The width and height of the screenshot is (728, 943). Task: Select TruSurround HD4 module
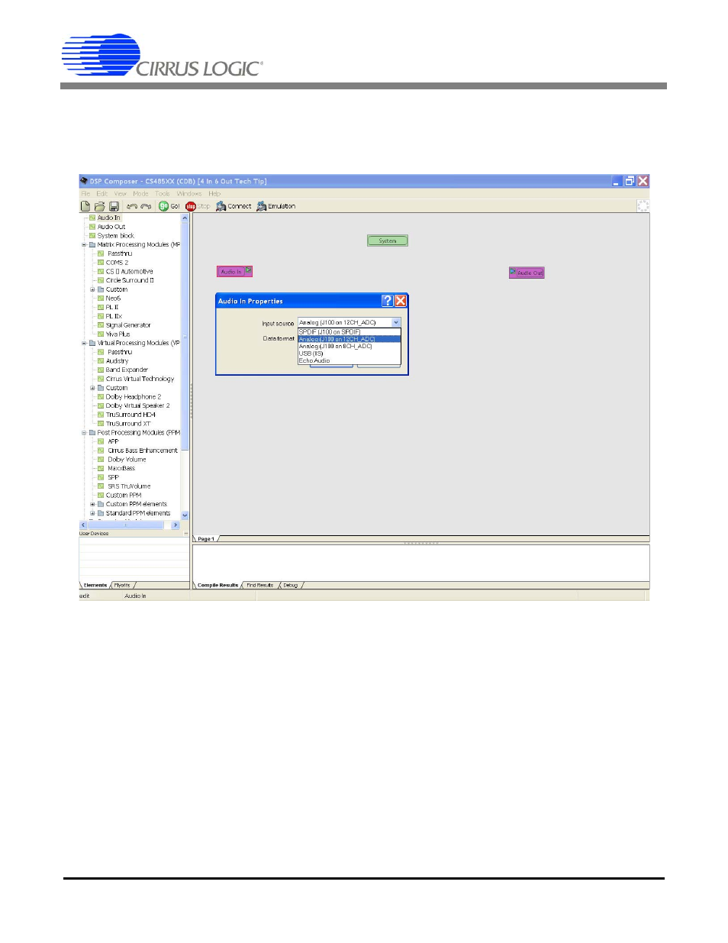pos(130,415)
